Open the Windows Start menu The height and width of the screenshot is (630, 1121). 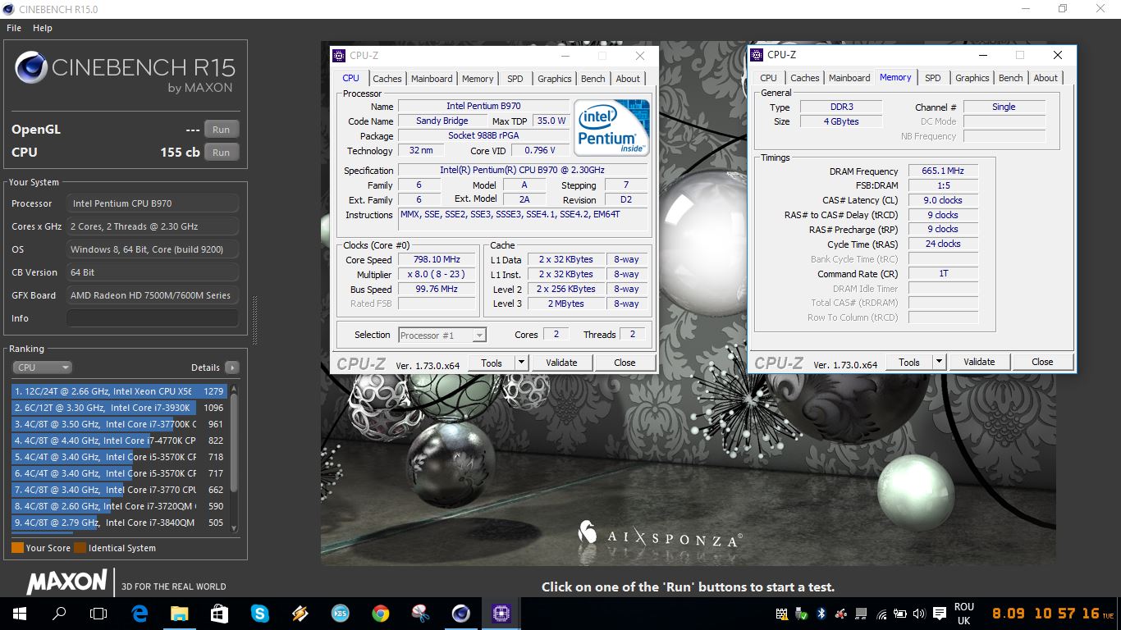(x=19, y=613)
